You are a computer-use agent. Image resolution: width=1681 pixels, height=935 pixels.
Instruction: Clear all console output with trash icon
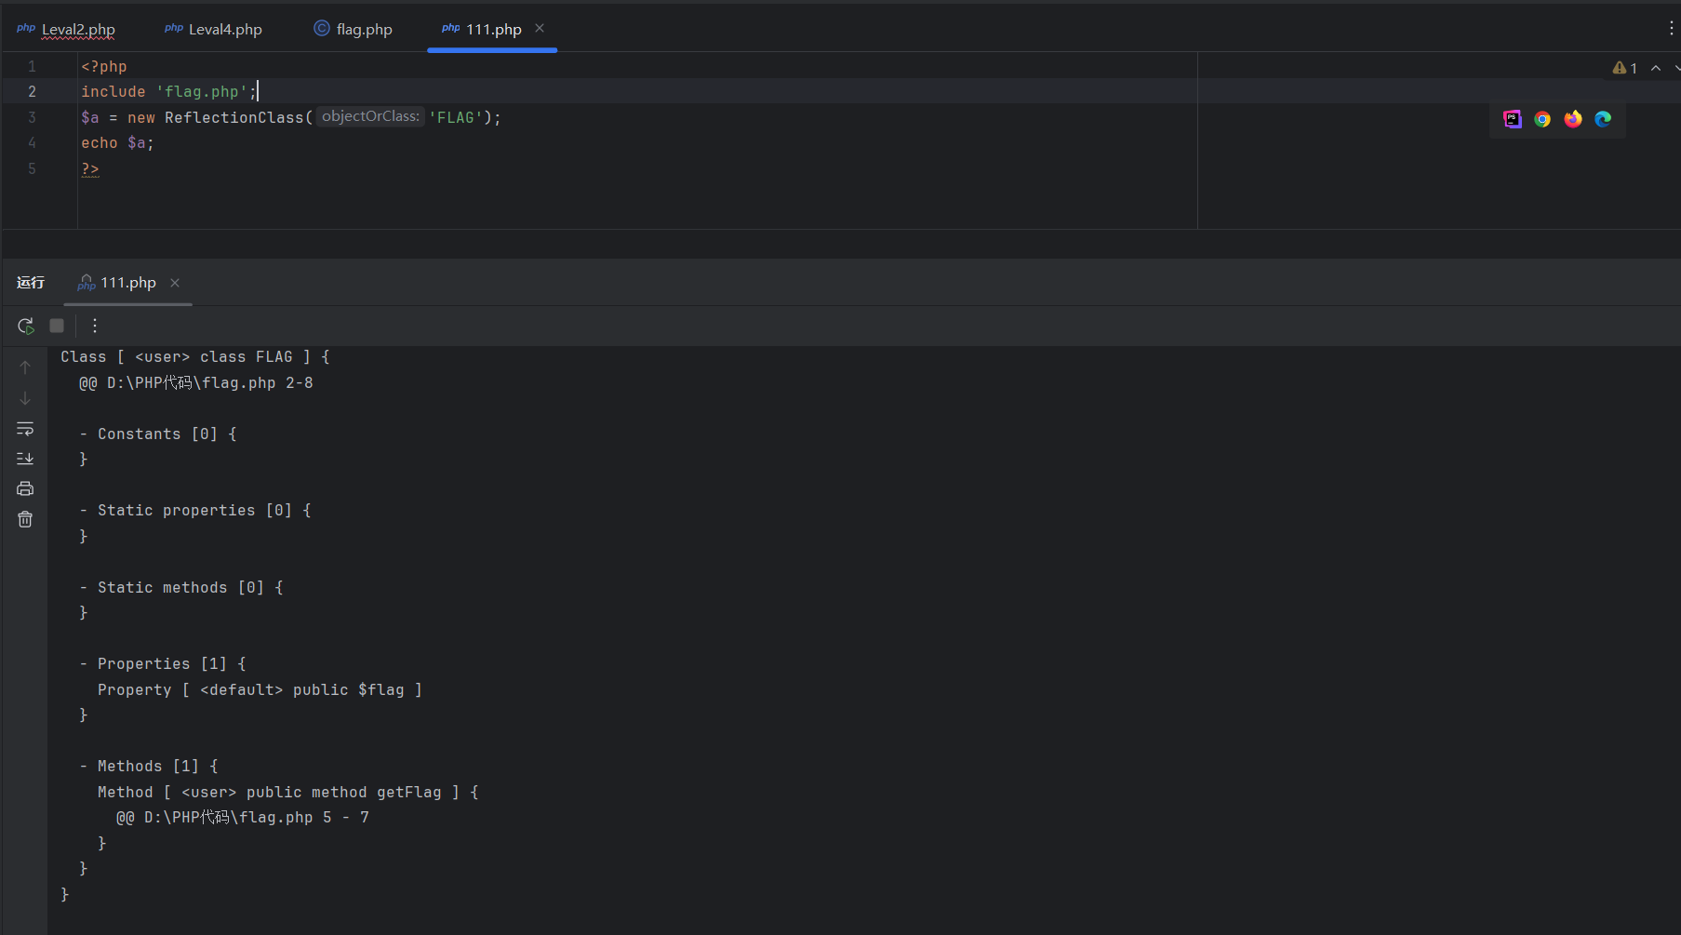pyautogui.click(x=25, y=519)
